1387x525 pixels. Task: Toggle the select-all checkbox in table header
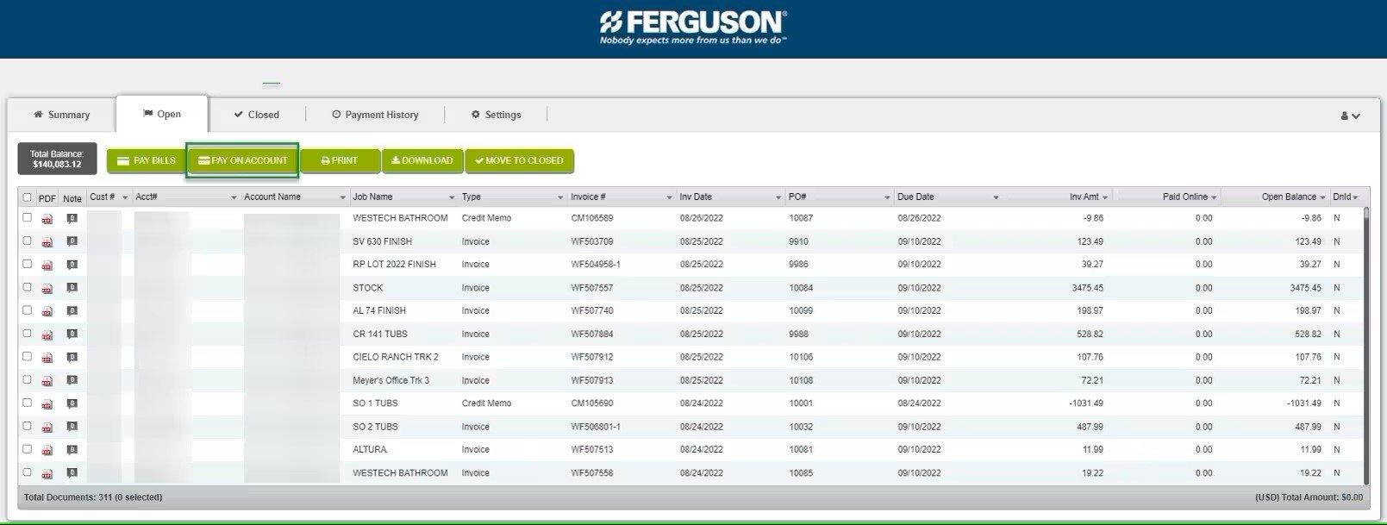27,197
